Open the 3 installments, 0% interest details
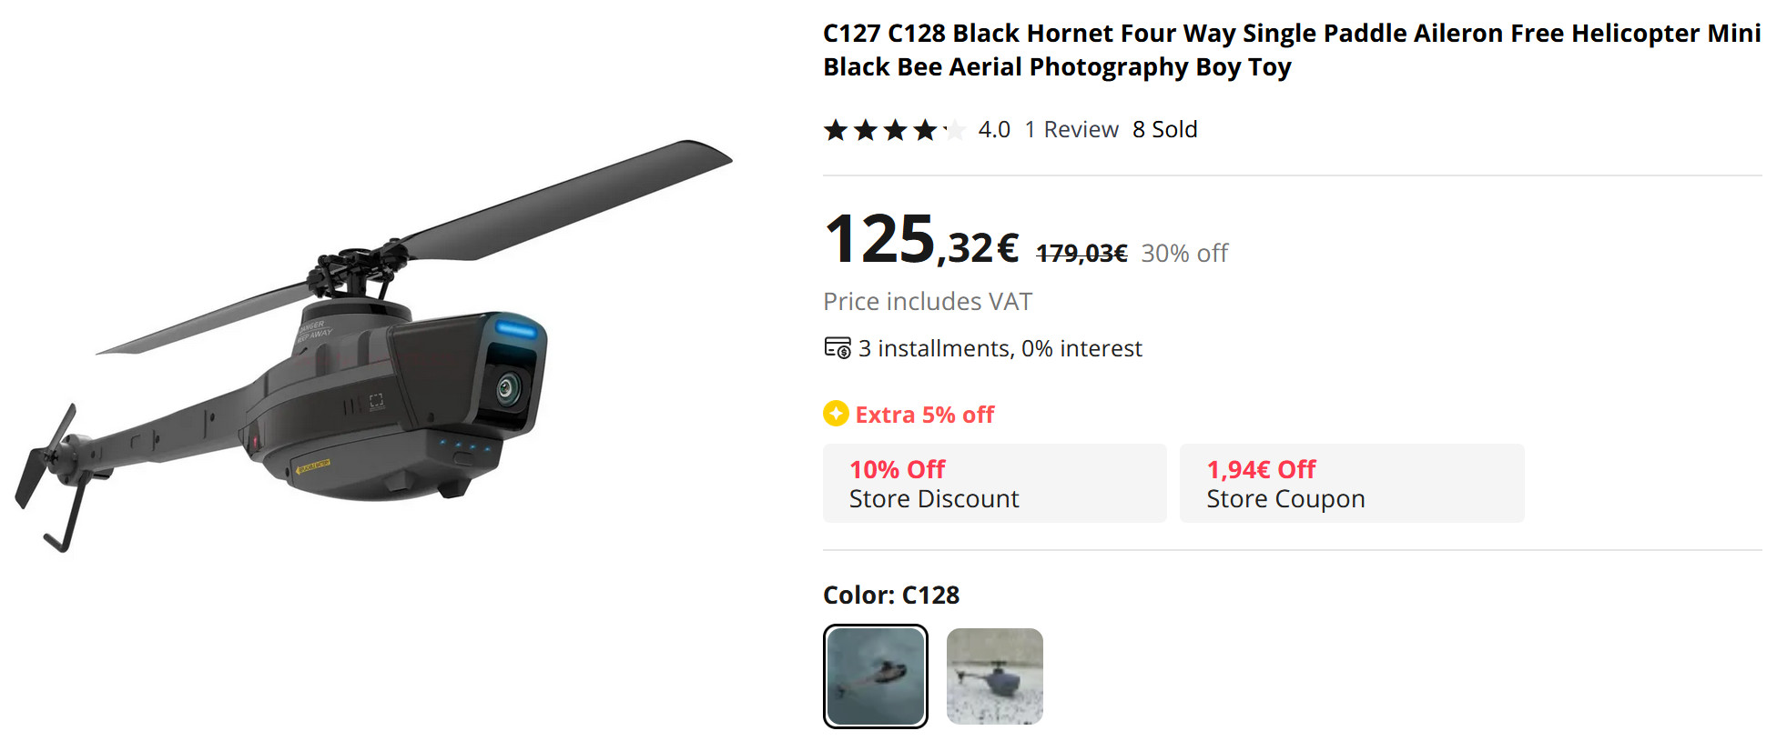 click(1000, 349)
